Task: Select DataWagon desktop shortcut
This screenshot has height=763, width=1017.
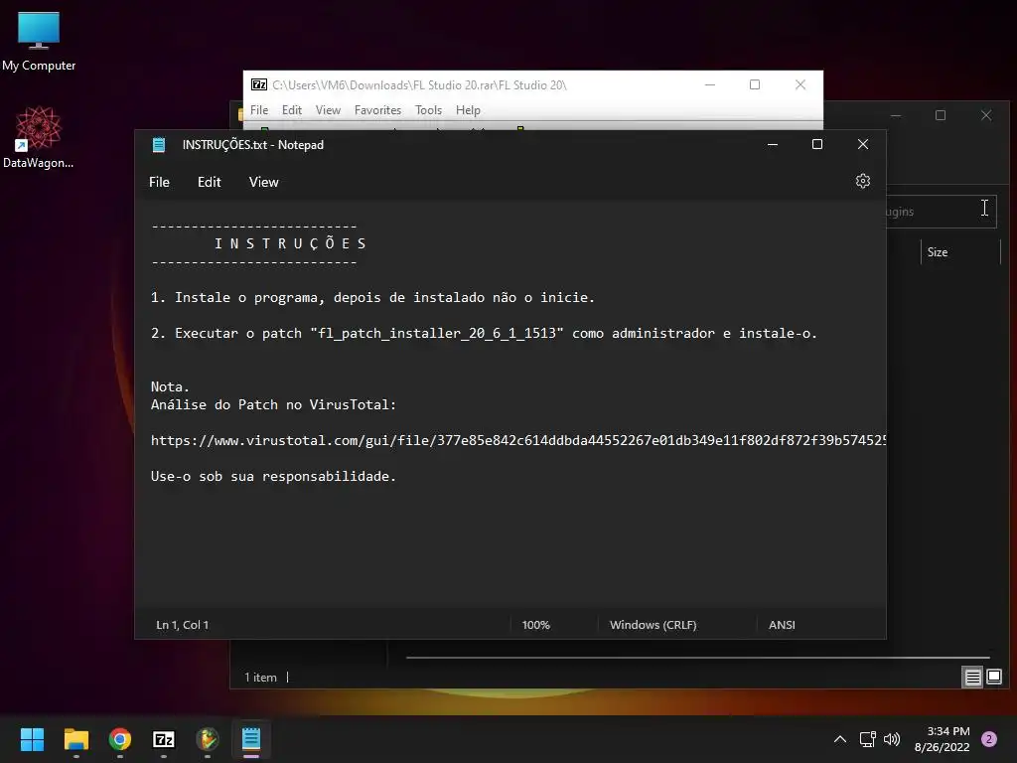Action: [x=39, y=137]
